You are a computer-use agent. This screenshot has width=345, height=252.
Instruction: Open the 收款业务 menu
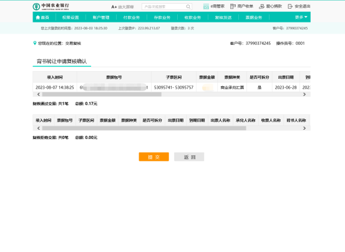[x=193, y=17]
